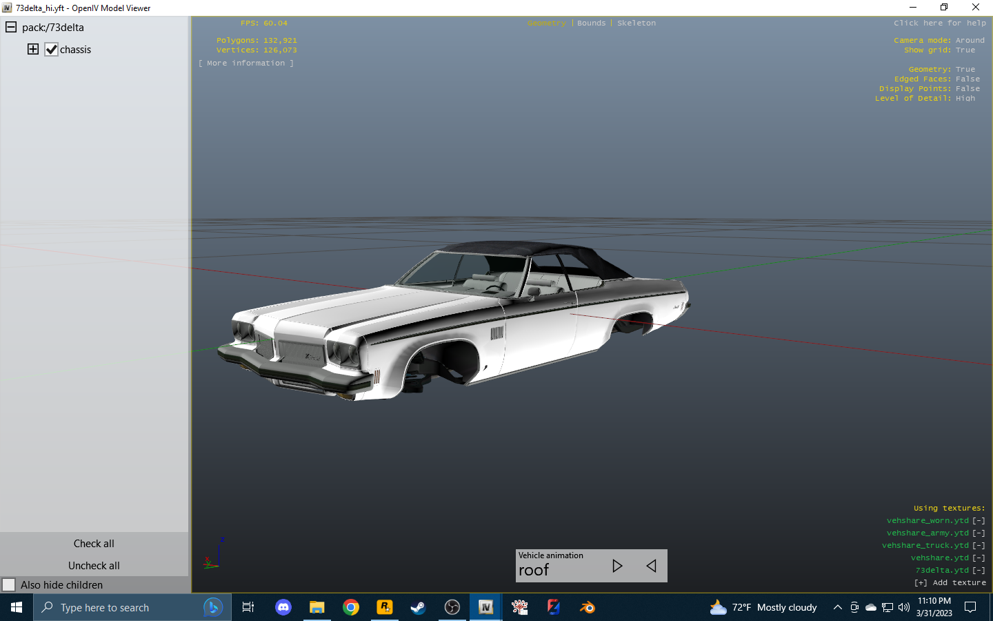Open Google Chrome from the taskbar
The height and width of the screenshot is (621, 993).
(351, 607)
